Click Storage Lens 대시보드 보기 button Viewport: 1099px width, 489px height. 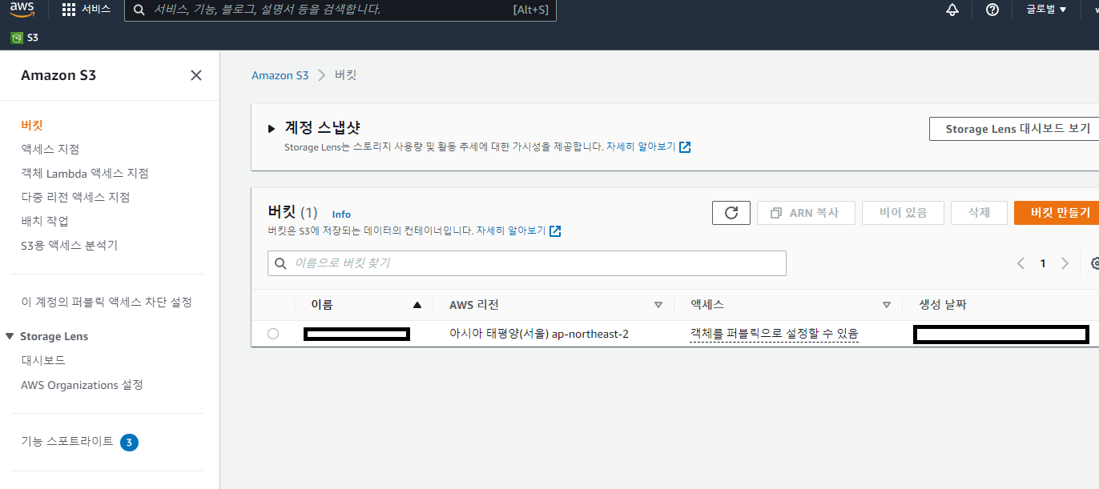click(x=1014, y=129)
